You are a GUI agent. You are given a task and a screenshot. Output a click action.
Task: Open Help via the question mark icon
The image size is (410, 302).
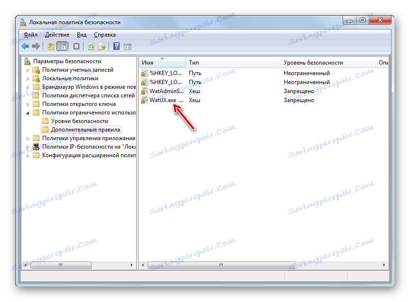tap(116, 47)
